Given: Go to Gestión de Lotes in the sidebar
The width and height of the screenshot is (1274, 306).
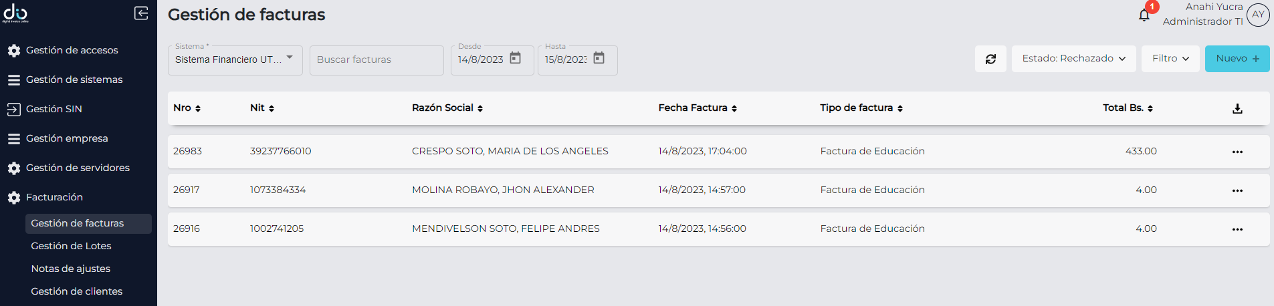Looking at the screenshot, I should pyautogui.click(x=71, y=246).
